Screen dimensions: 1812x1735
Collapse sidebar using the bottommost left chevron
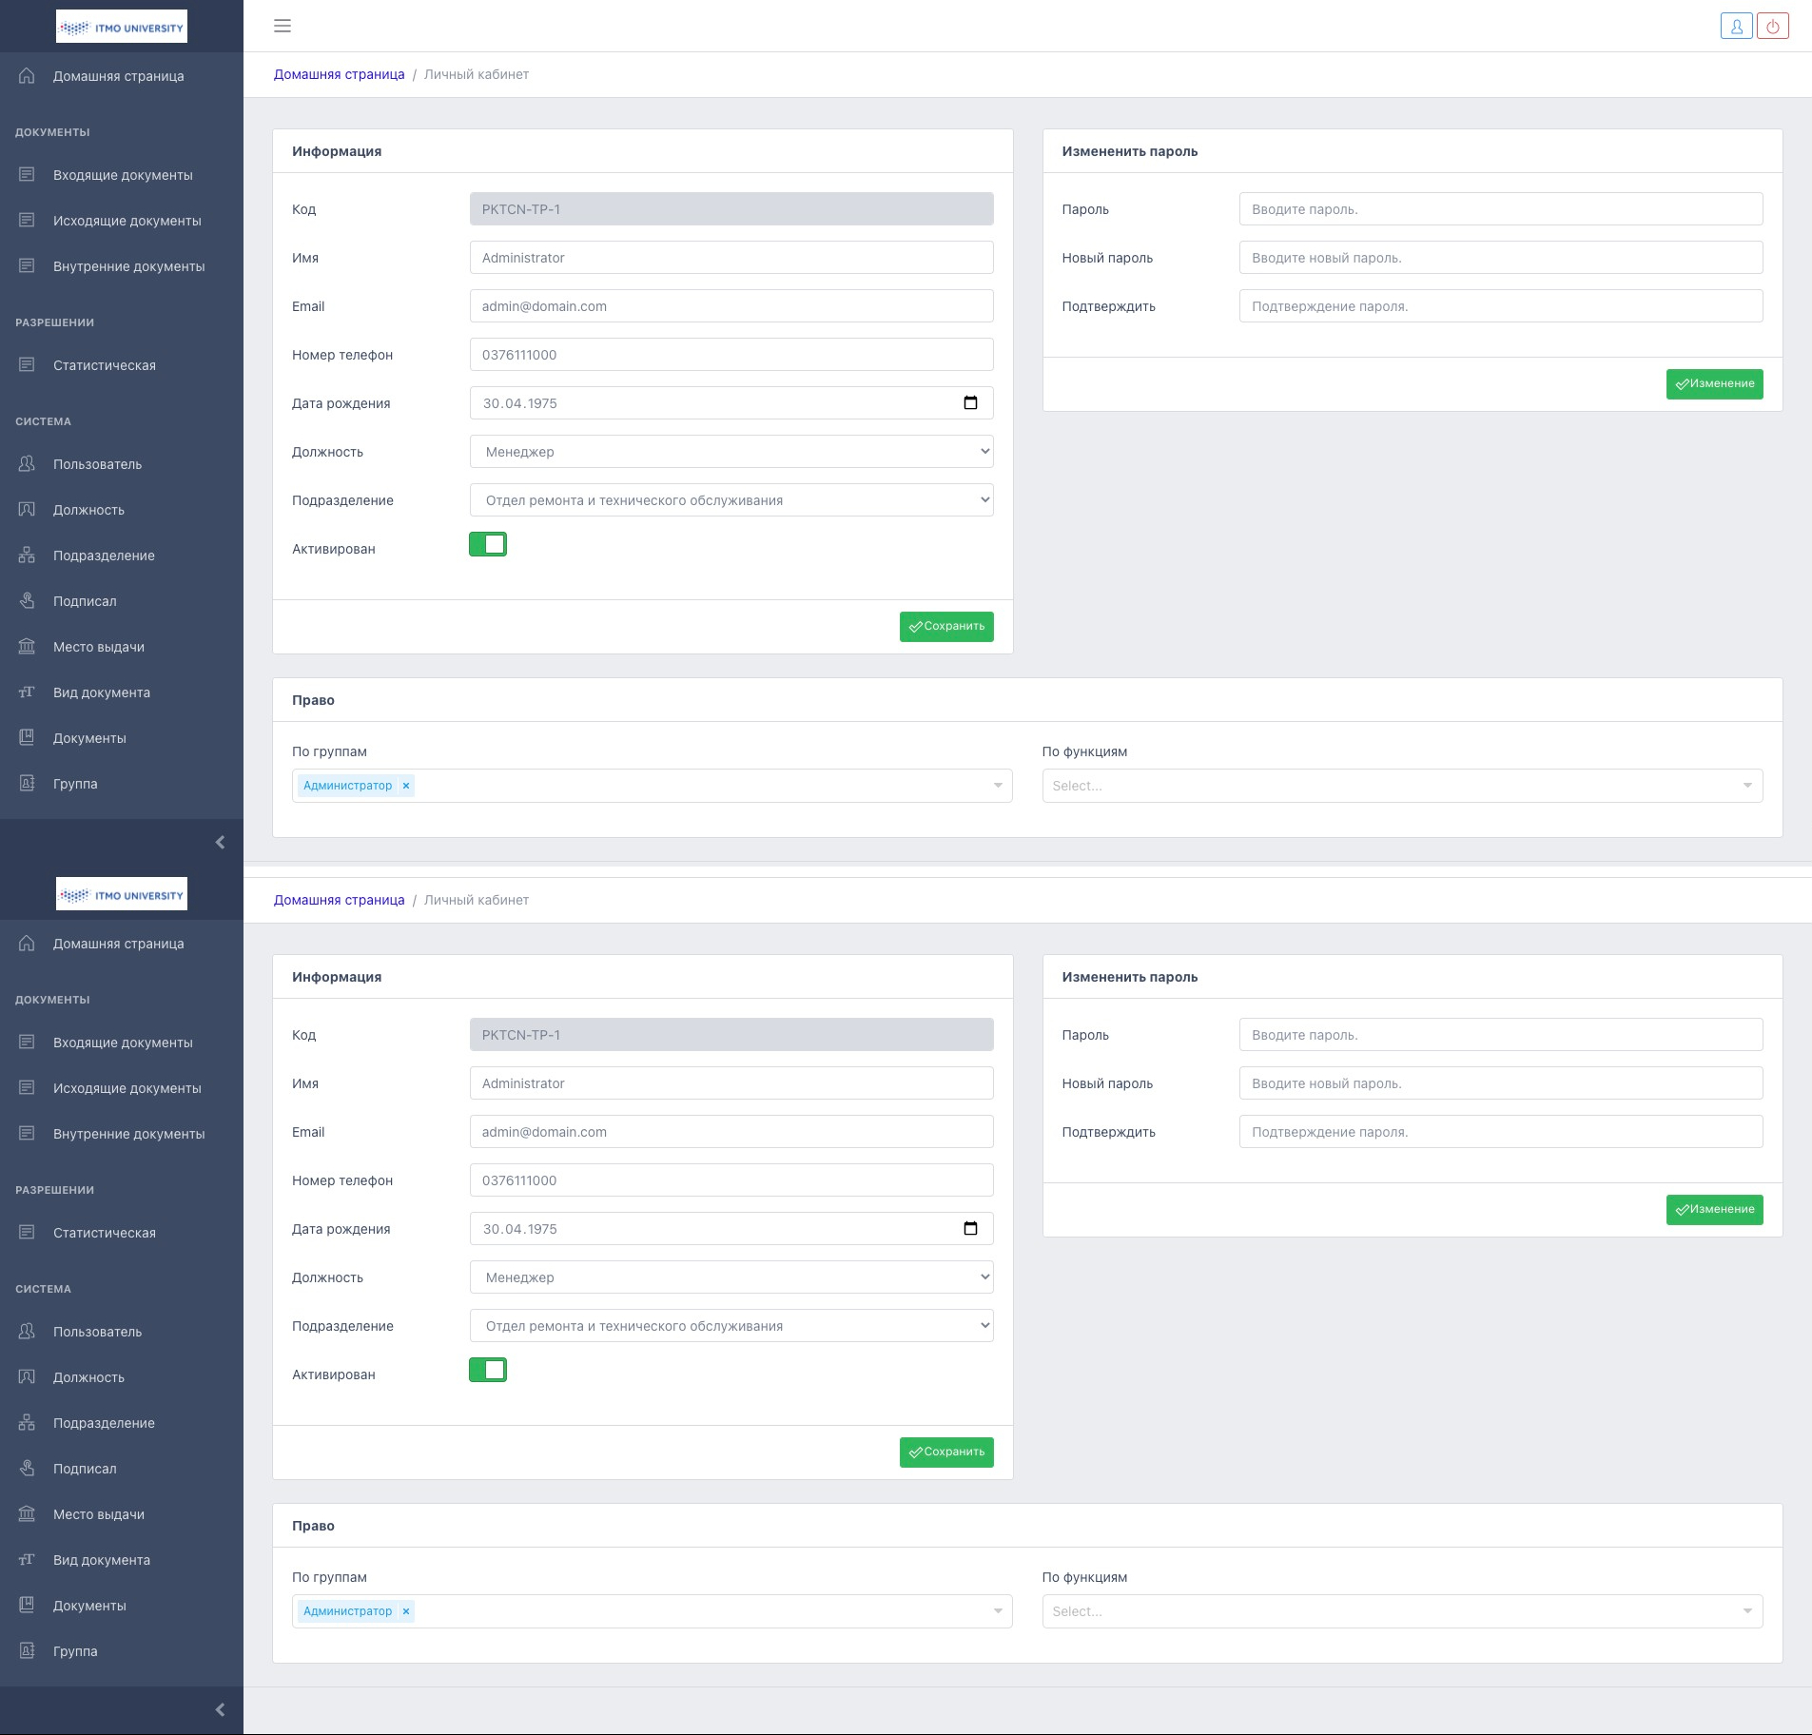pos(220,1710)
